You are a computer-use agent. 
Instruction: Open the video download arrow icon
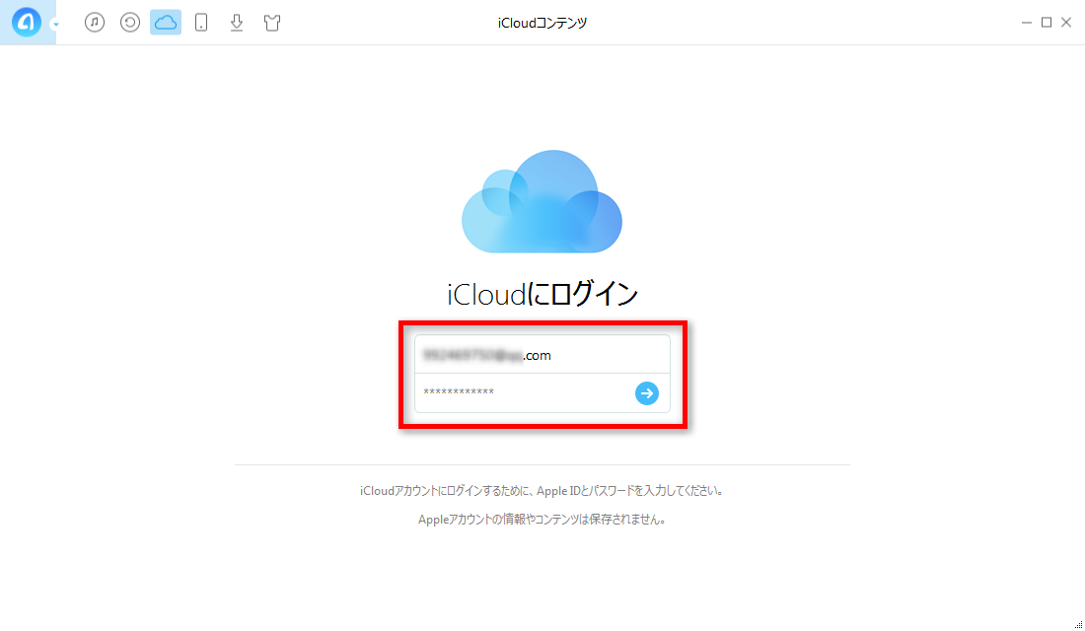click(237, 22)
